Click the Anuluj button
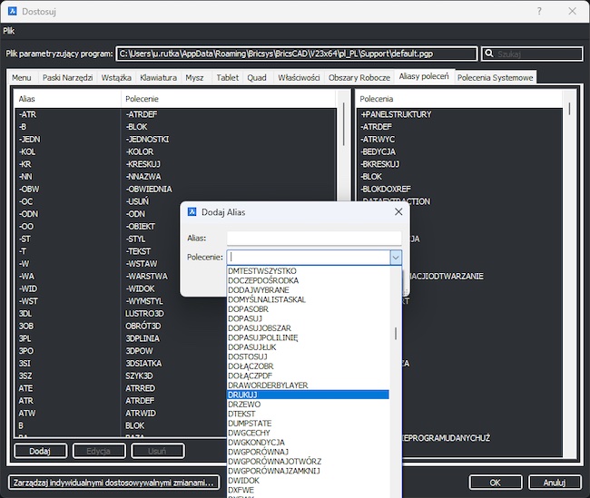This screenshot has height=498, width=590. click(554, 482)
